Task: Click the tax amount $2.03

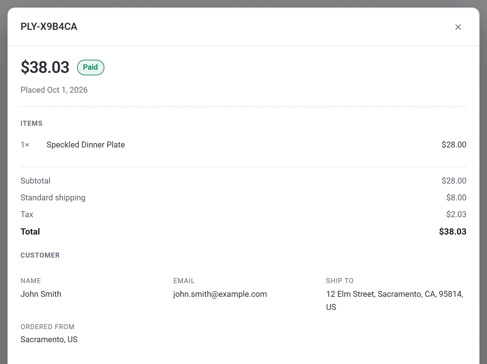Action: [x=456, y=214]
